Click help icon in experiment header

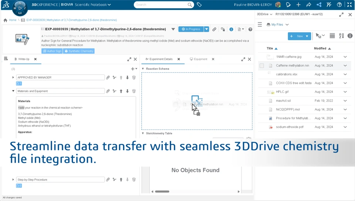click(x=250, y=29)
